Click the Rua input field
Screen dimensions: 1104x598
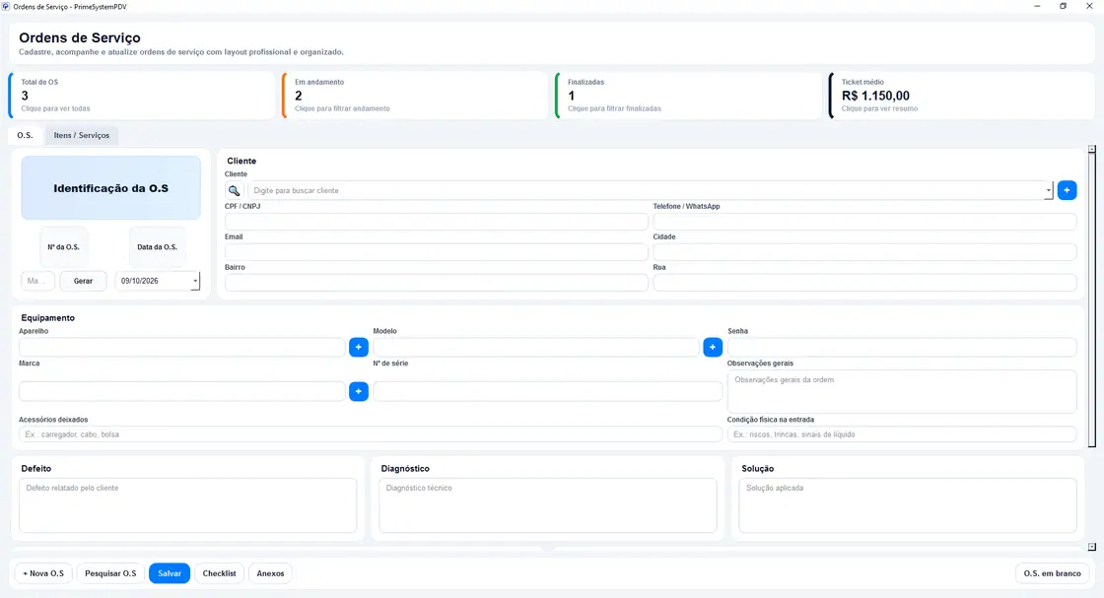(x=864, y=282)
